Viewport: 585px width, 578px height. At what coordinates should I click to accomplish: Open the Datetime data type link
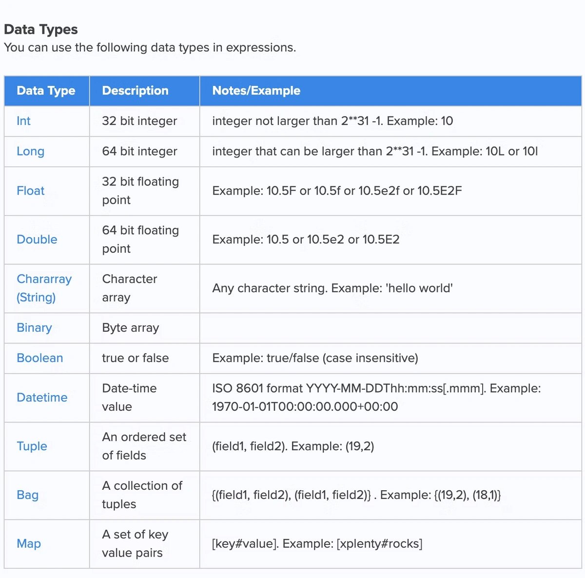[42, 398]
